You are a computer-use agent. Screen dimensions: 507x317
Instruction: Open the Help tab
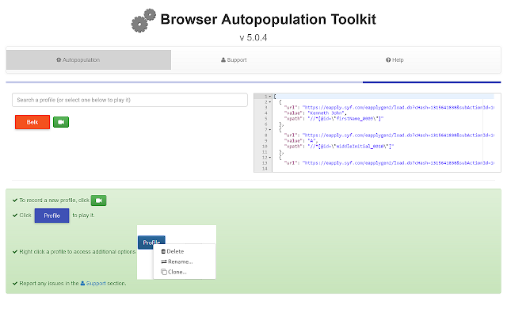[395, 60]
